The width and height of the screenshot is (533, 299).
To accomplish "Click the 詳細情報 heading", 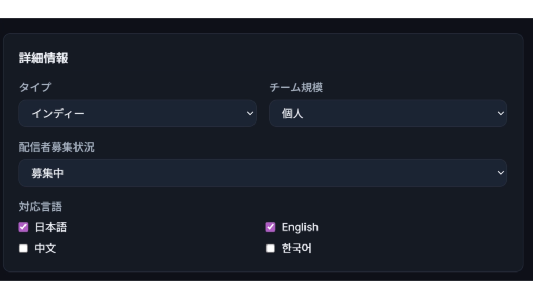I will (x=44, y=58).
